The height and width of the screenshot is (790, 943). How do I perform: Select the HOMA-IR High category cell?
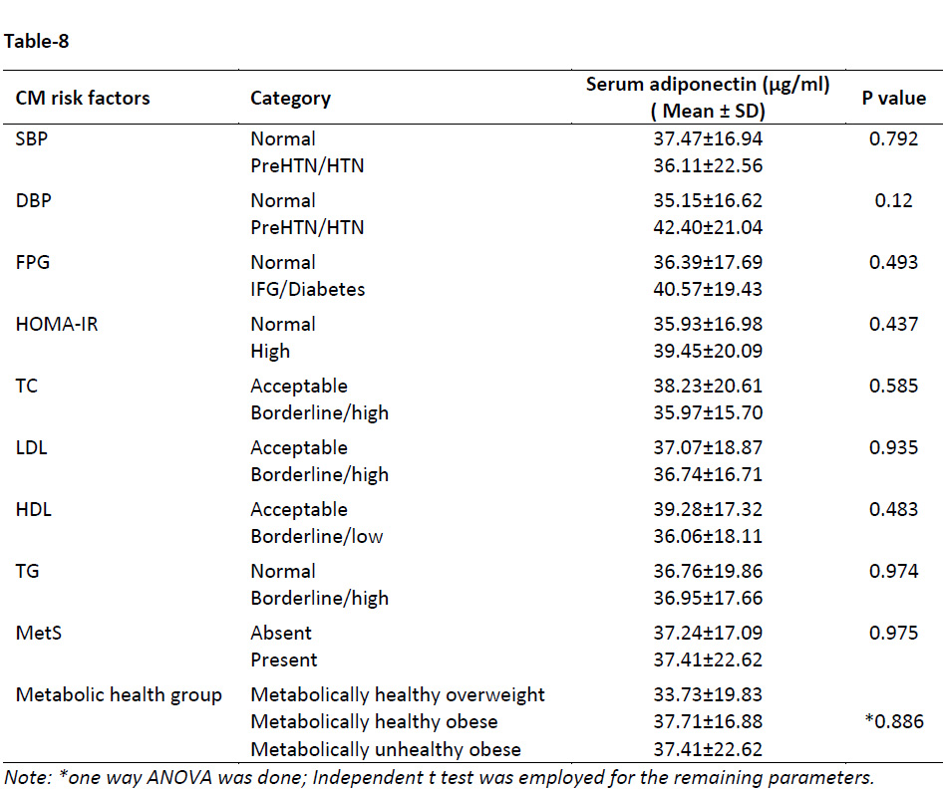click(270, 351)
